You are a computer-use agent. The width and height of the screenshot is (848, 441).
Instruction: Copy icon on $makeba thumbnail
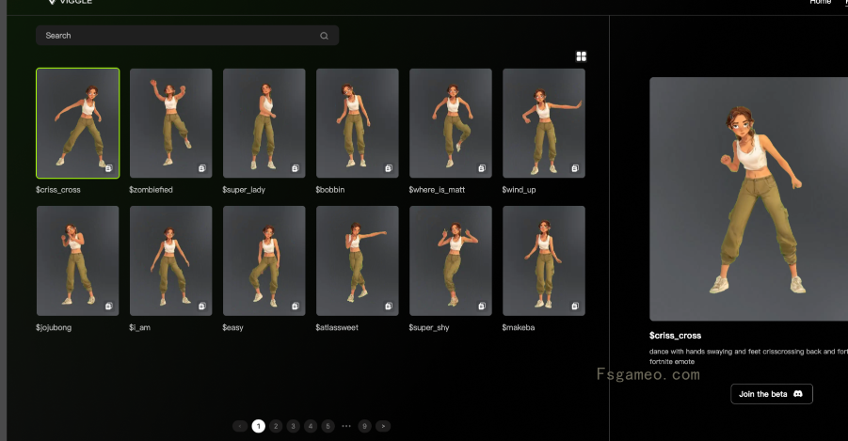tap(575, 306)
